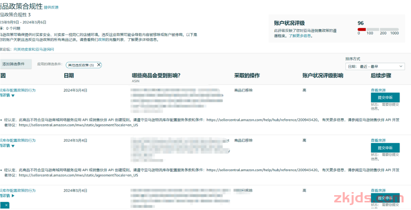411x210 pixels.
Task: Open 查看房源 link in first row
Action: pyautogui.click(x=378, y=90)
